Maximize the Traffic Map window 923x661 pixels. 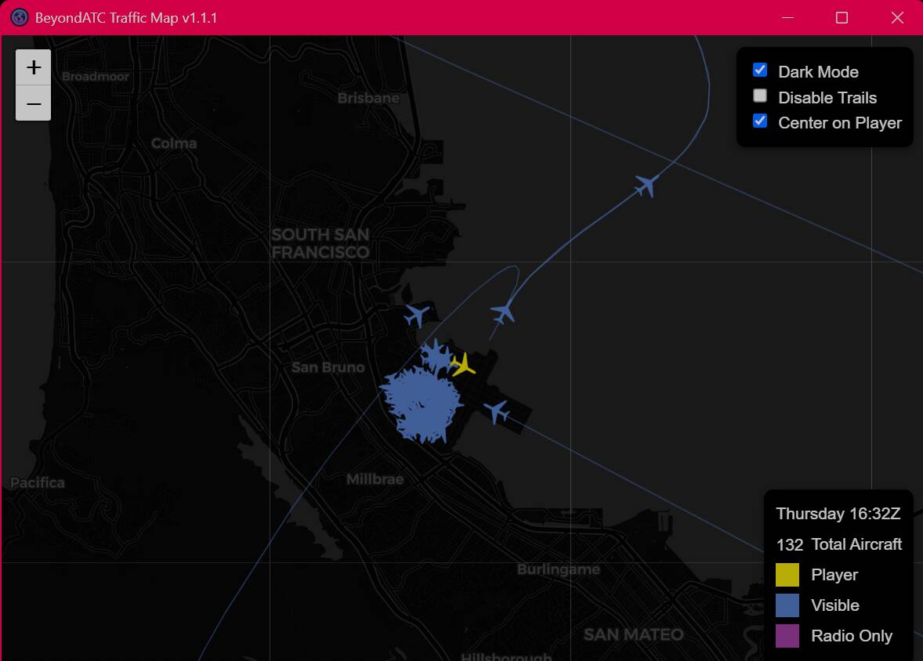[x=842, y=17]
